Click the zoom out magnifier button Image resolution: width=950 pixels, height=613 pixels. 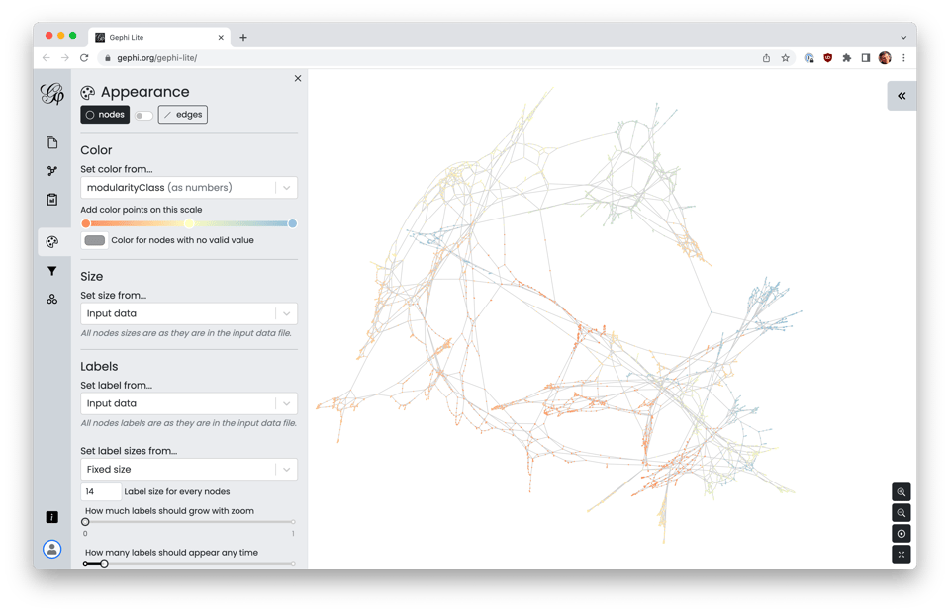(901, 513)
